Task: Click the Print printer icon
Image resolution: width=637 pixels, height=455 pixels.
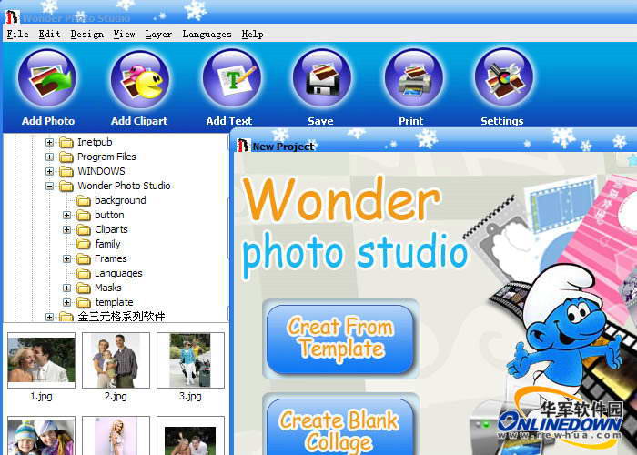Action: [414, 78]
